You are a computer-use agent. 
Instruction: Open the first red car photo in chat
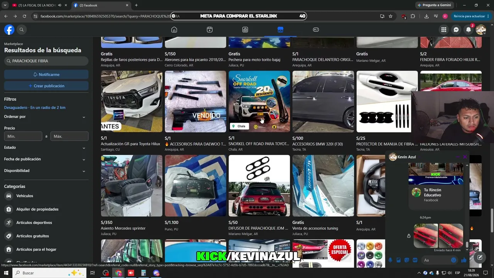click(x=426, y=236)
